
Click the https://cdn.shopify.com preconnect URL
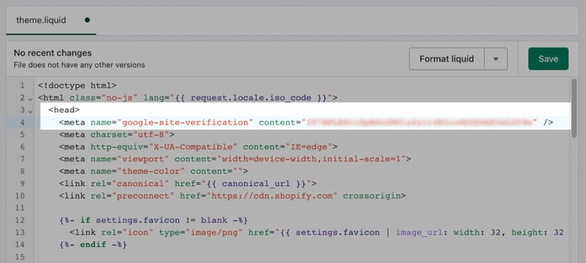coord(272,196)
